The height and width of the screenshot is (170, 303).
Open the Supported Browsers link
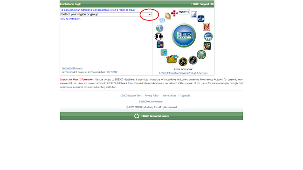tap(72, 68)
